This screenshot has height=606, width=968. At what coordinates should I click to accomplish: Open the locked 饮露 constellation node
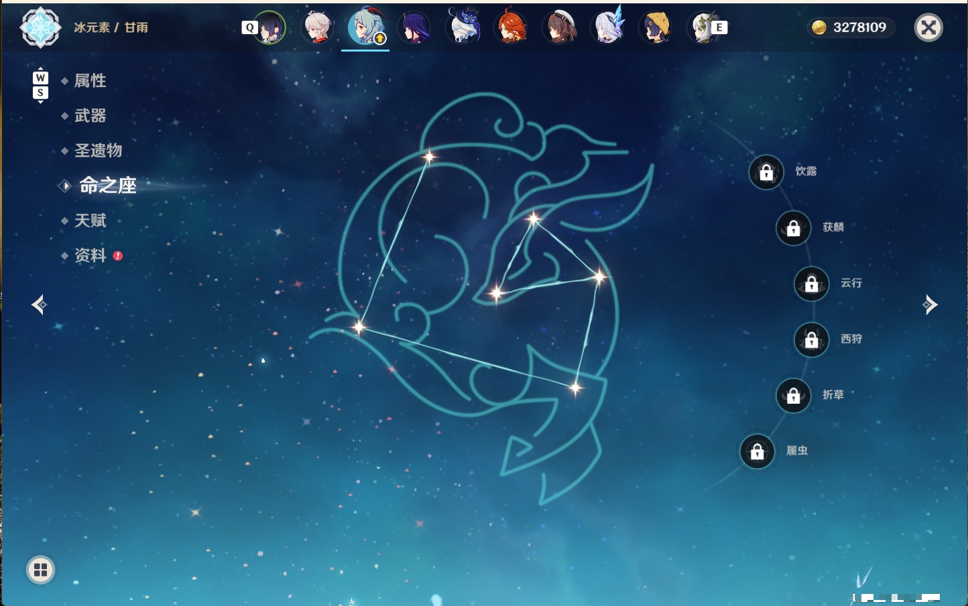pyautogui.click(x=766, y=173)
